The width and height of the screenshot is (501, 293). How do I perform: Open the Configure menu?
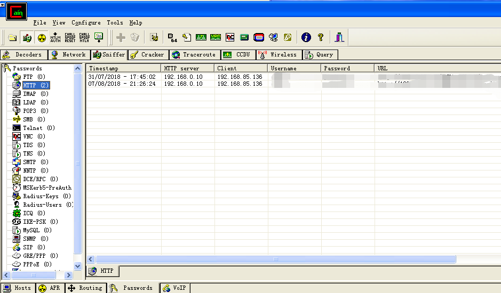coord(86,23)
